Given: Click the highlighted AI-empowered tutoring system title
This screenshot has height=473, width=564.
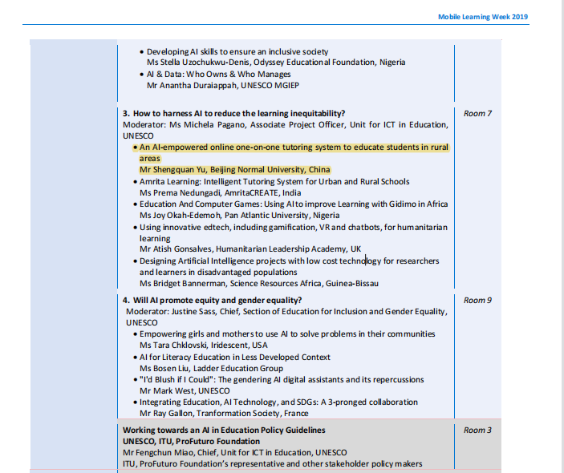Looking at the screenshot, I should tap(294, 148).
